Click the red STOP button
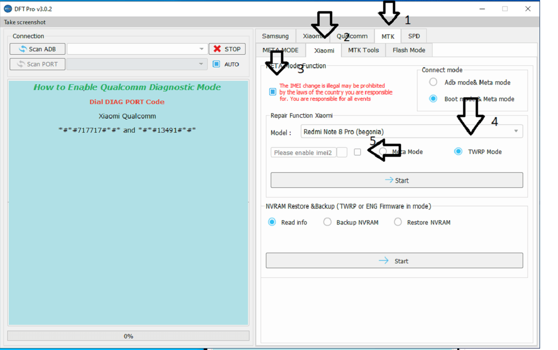 click(x=227, y=49)
